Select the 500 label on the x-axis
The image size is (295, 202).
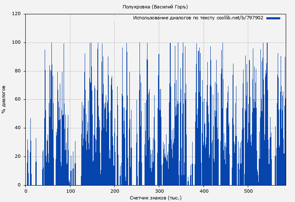coord(248,191)
